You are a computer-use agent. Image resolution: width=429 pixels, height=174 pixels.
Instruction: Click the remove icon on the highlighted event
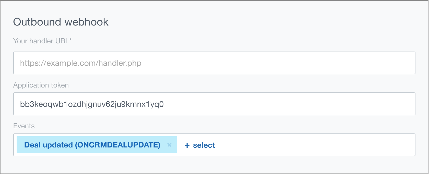coord(169,145)
